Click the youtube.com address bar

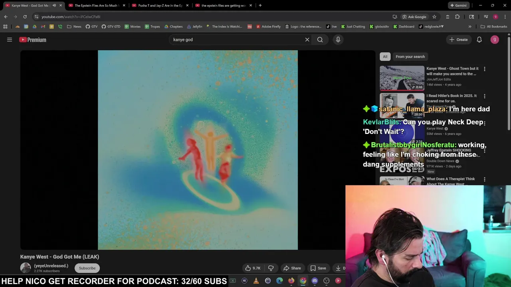(216, 17)
